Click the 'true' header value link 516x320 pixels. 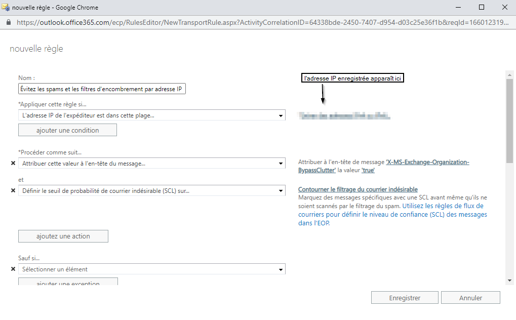pos(368,171)
